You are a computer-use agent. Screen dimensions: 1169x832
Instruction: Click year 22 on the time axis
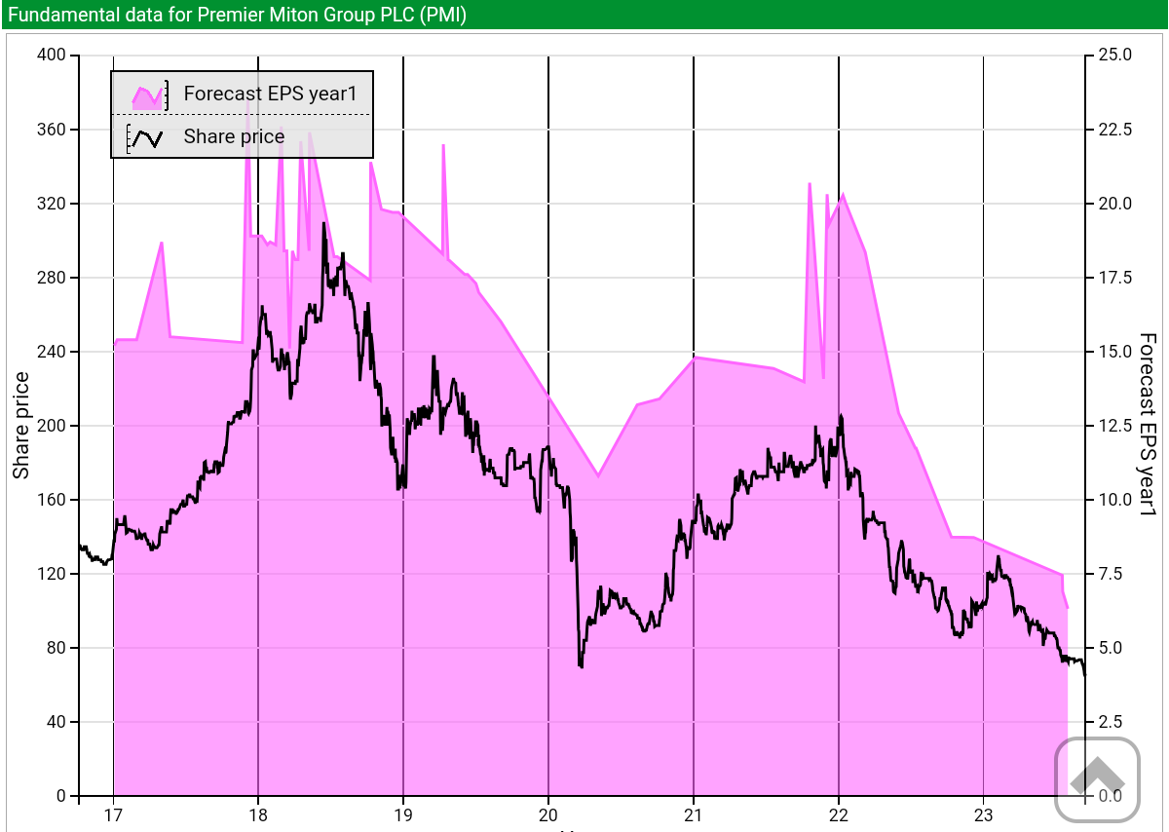pos(839,814)
